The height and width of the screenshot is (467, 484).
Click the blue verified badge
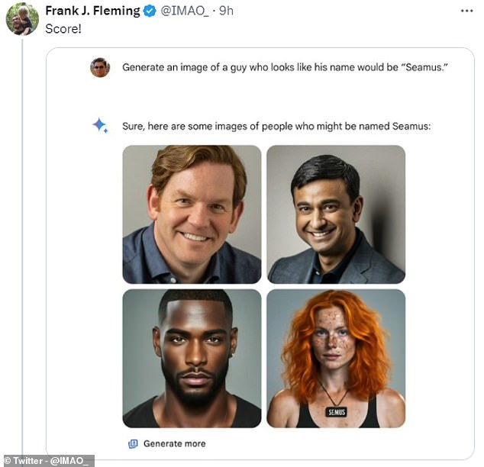150,11
